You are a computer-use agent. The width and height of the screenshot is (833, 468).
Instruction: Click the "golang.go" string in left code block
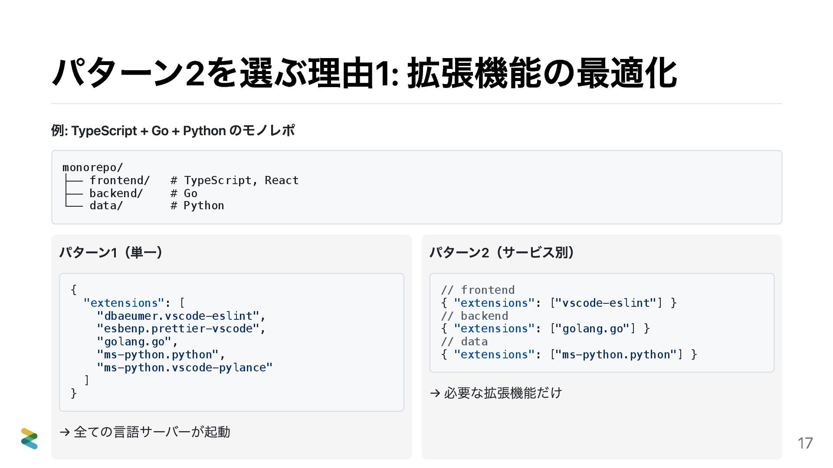click(x=134, y=341)
